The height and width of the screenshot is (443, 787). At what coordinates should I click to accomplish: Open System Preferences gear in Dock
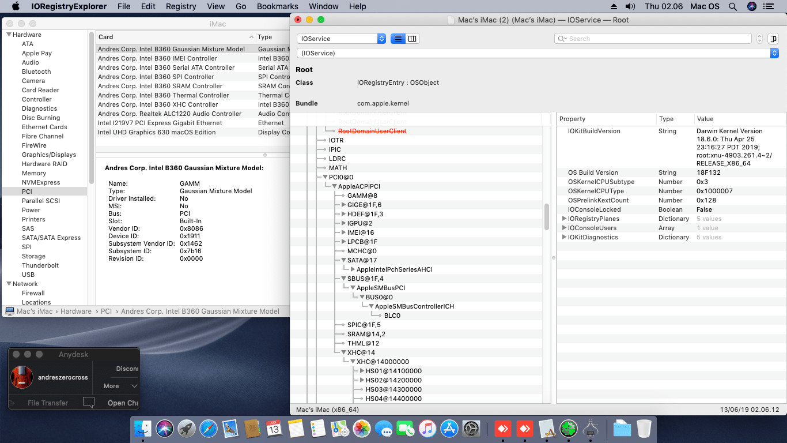471,429
